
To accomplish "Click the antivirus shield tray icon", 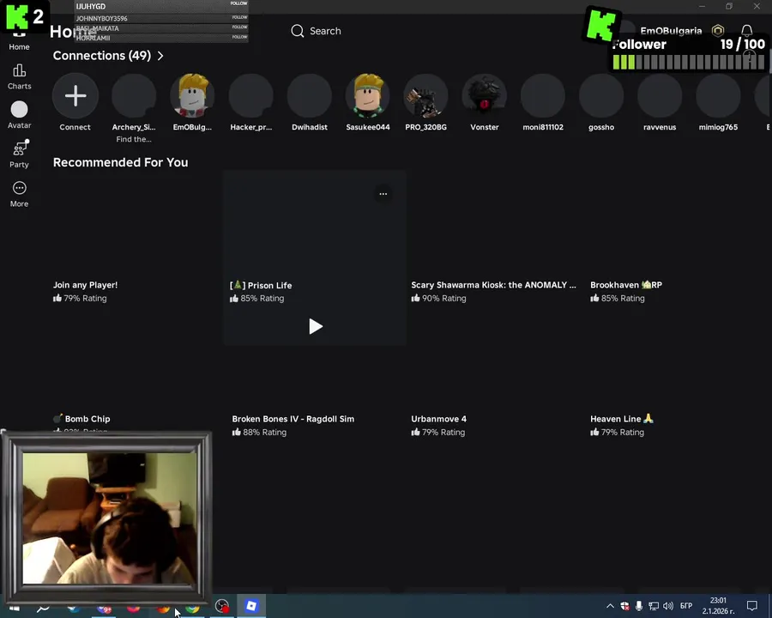I will [624, 606].
